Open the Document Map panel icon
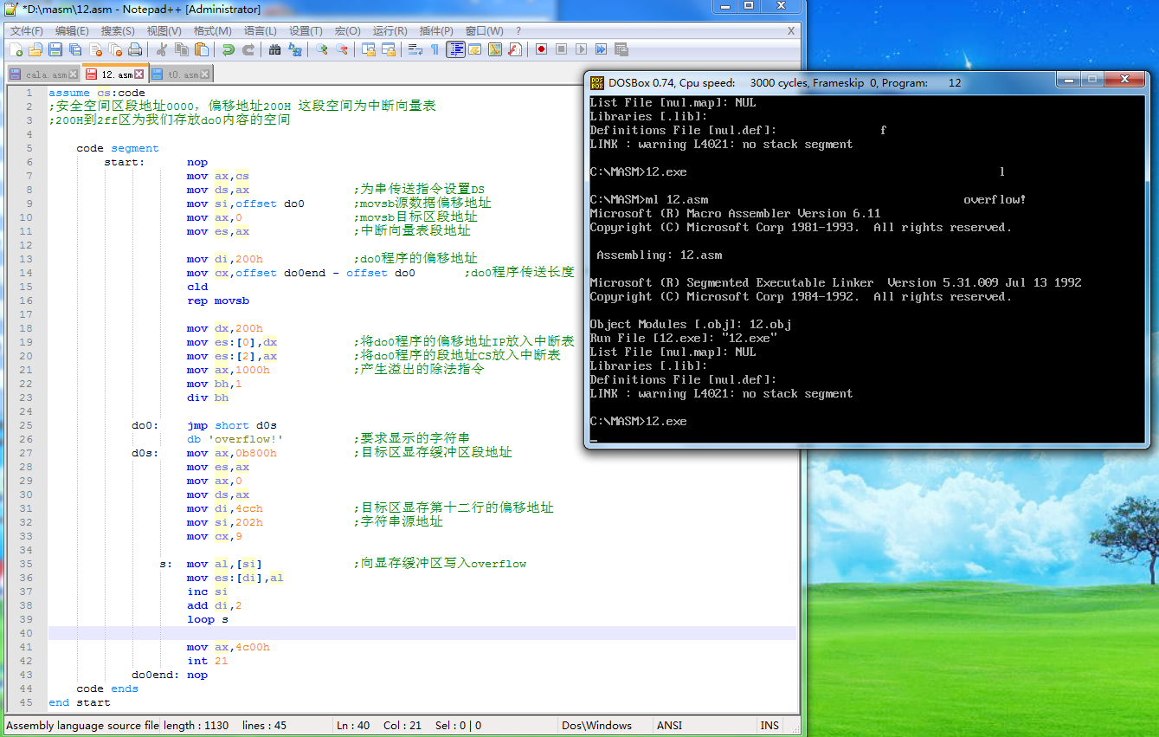Screen dimensions: 1159x737 coord(495,49)
